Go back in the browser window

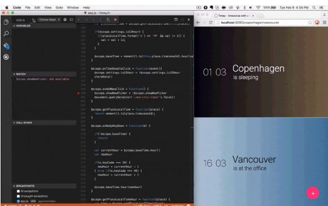(198, 22)
